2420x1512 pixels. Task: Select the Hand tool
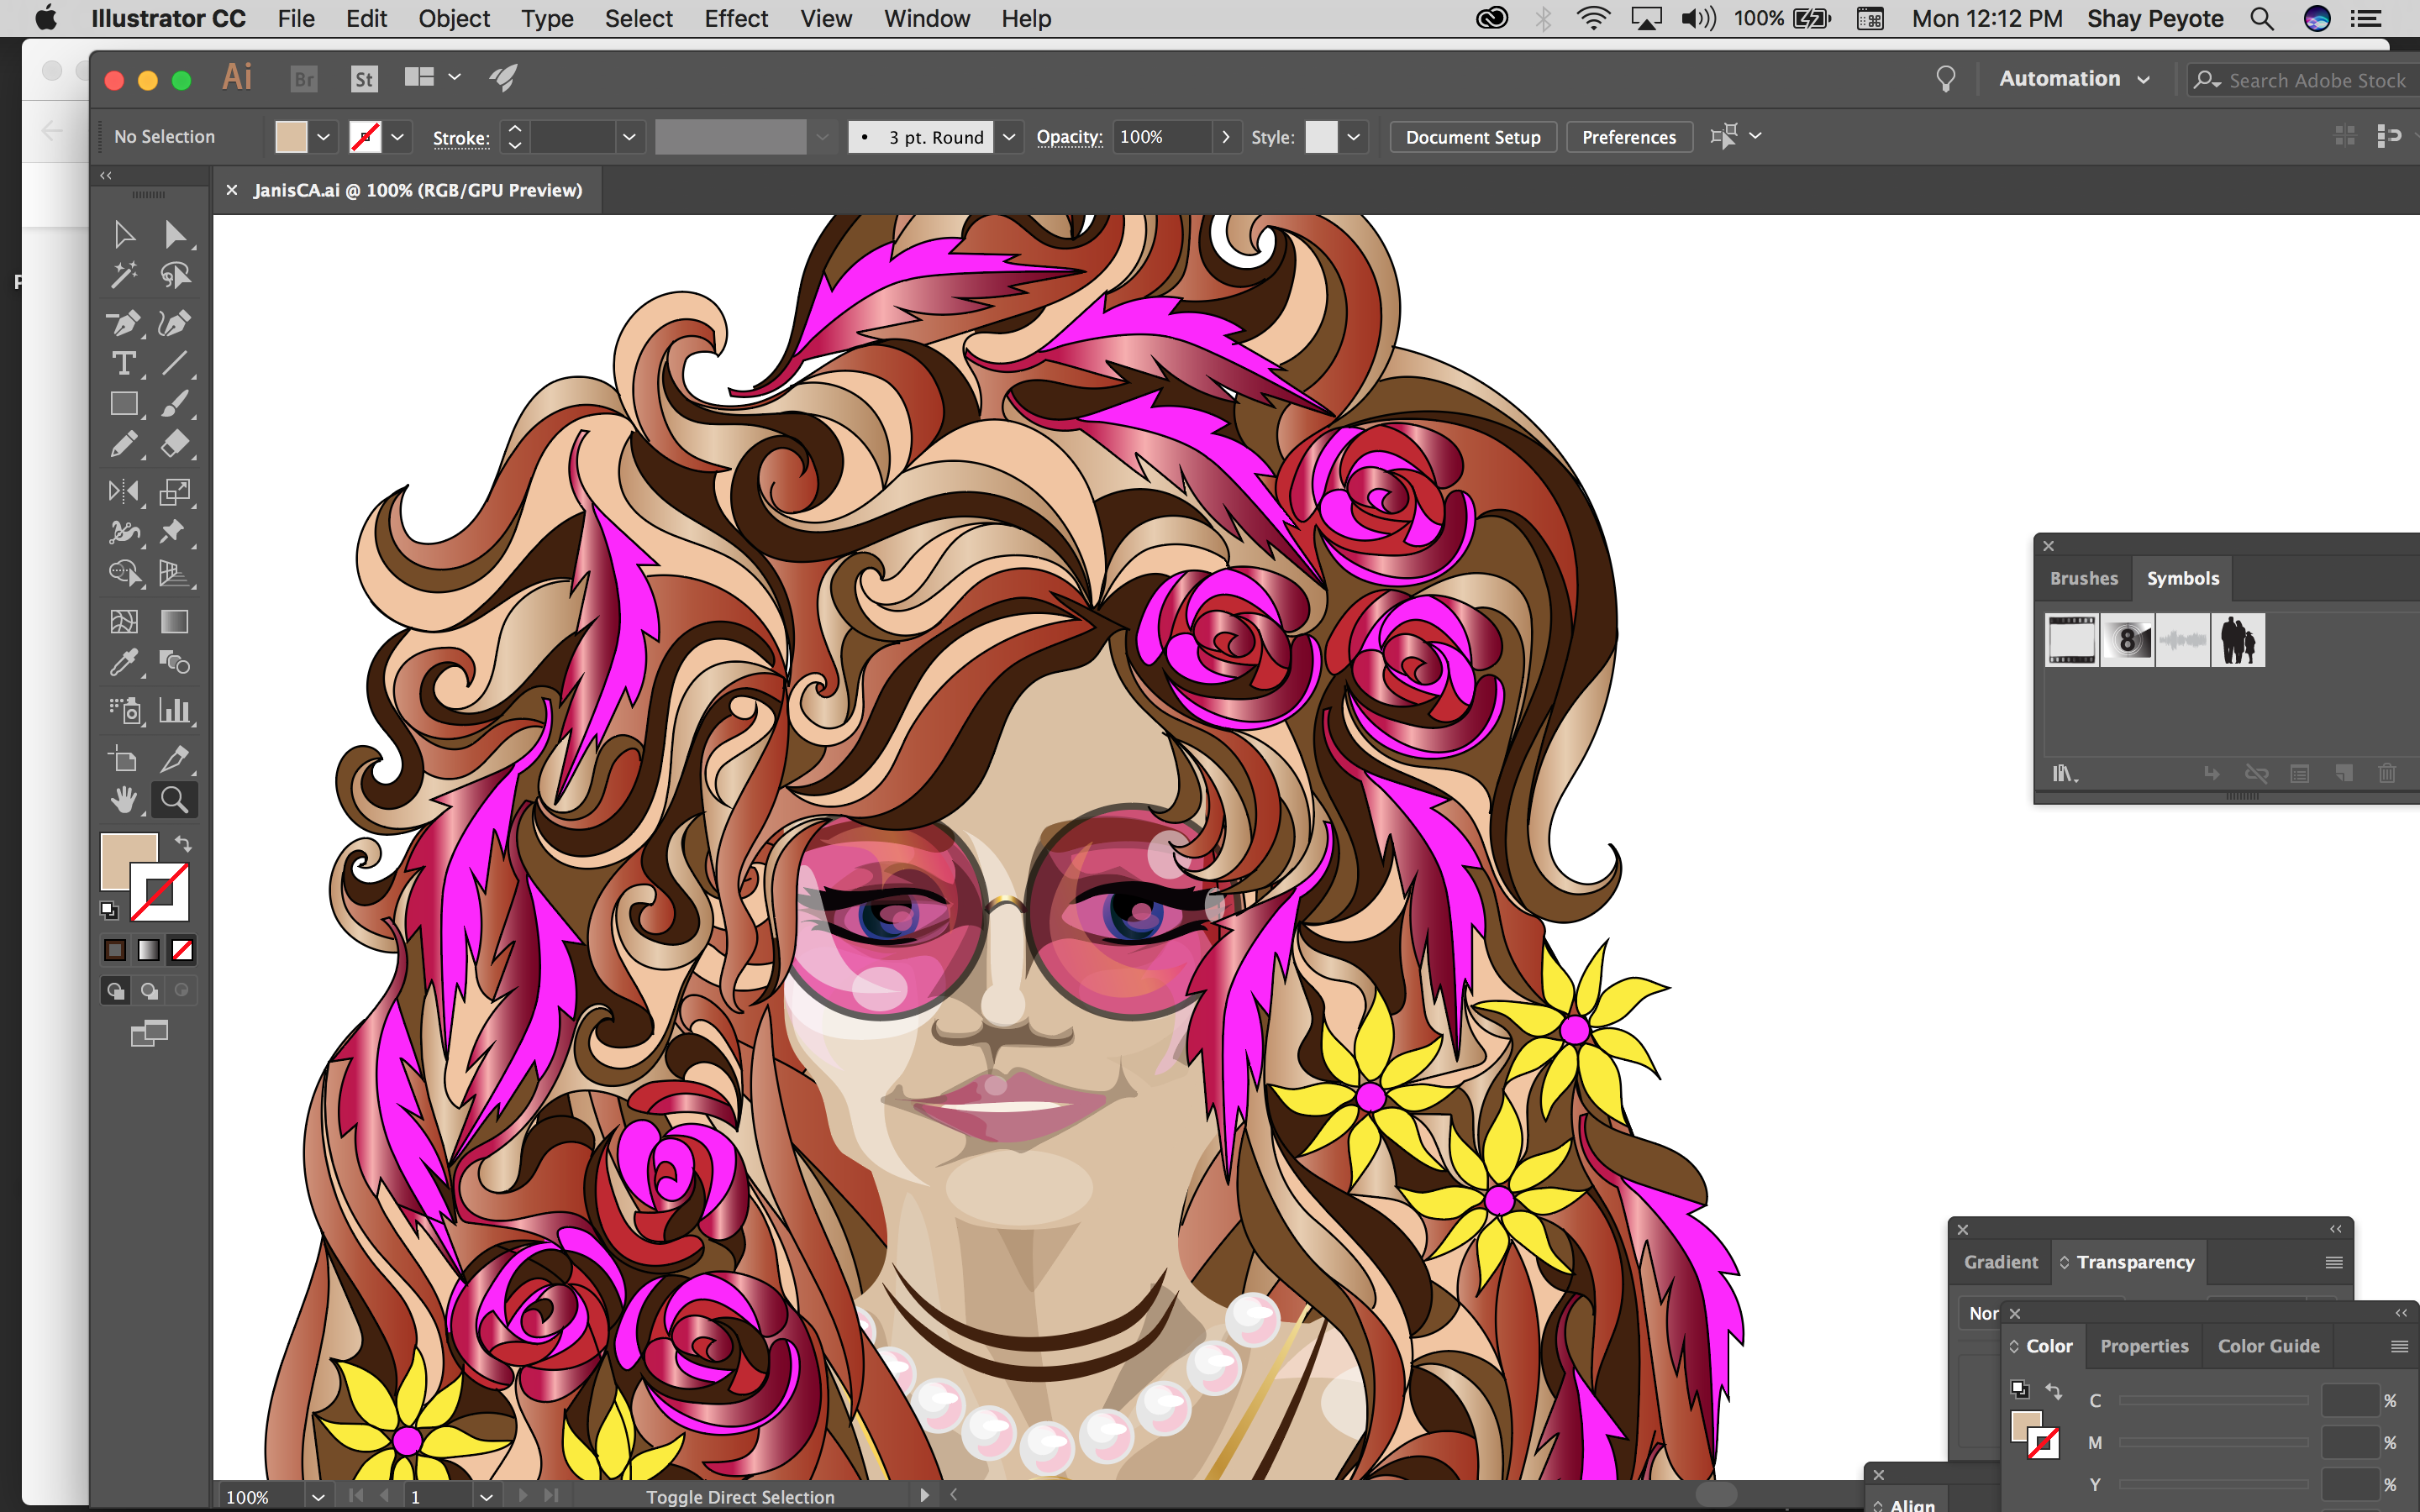click(124, 800)
